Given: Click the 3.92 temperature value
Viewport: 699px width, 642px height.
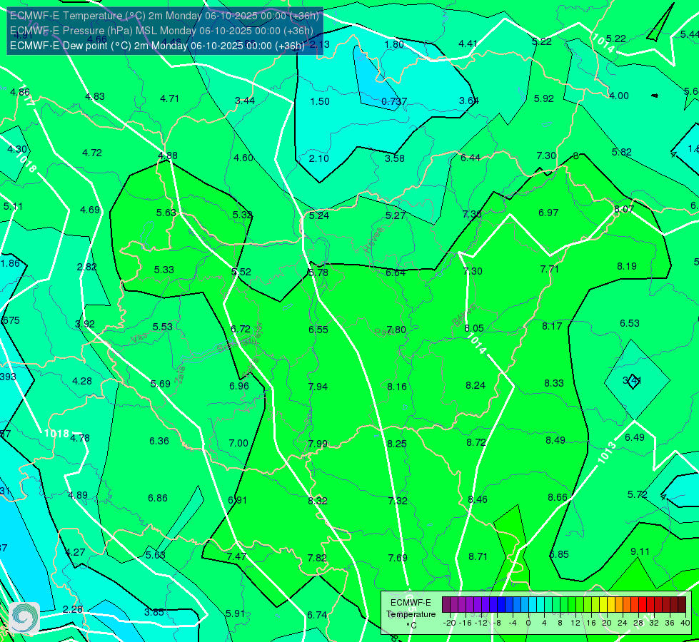Looking at the screenshot, I should point(85,325).
